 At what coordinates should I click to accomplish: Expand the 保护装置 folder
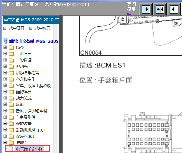click(5, 123)
